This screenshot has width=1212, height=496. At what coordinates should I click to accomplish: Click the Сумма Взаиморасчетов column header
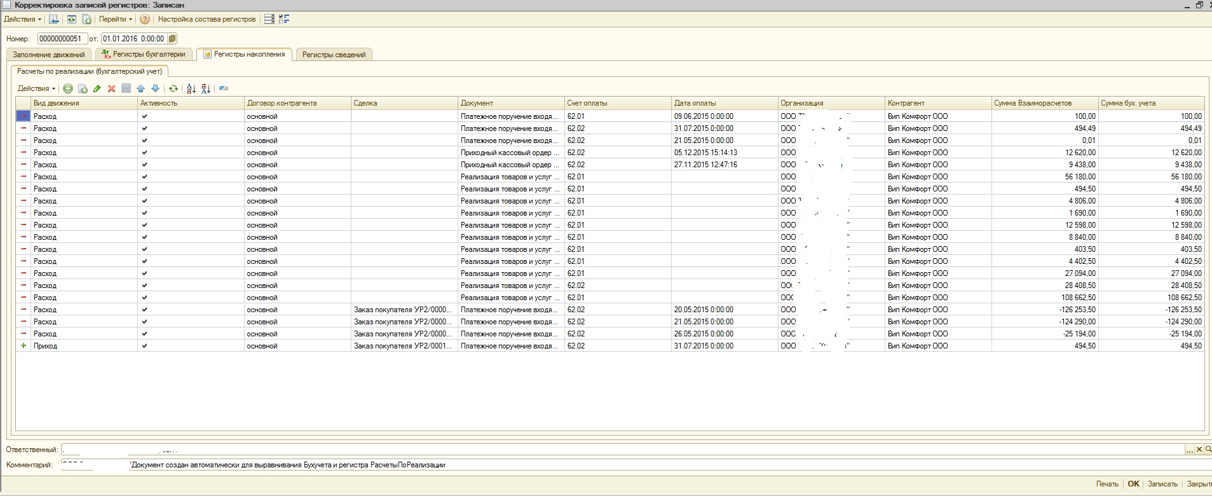[x=1045, y=103]
